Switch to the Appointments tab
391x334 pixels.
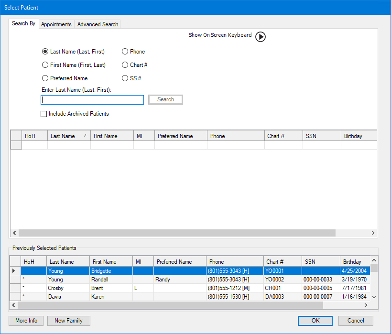coord(56,24)
